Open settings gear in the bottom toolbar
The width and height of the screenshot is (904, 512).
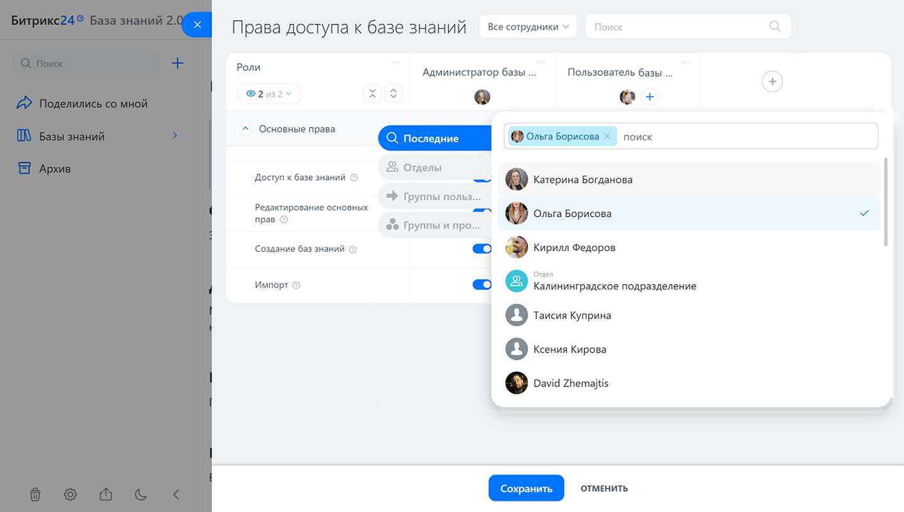click(x=70, y=494)
